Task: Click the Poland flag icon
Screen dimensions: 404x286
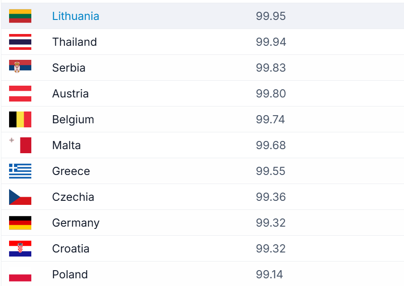Action: (x=20, y=275)
